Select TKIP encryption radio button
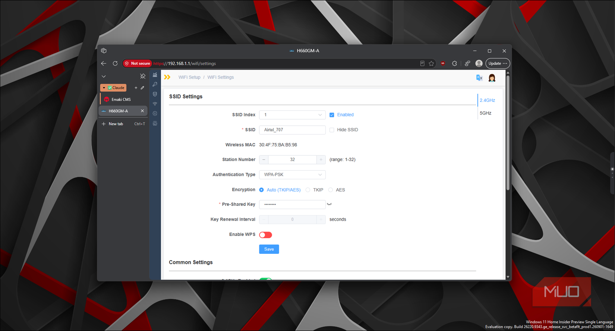 308,190
